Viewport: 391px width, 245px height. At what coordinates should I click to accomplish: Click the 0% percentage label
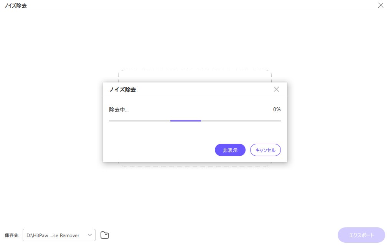pyautogui.click(x=277, y=109)
